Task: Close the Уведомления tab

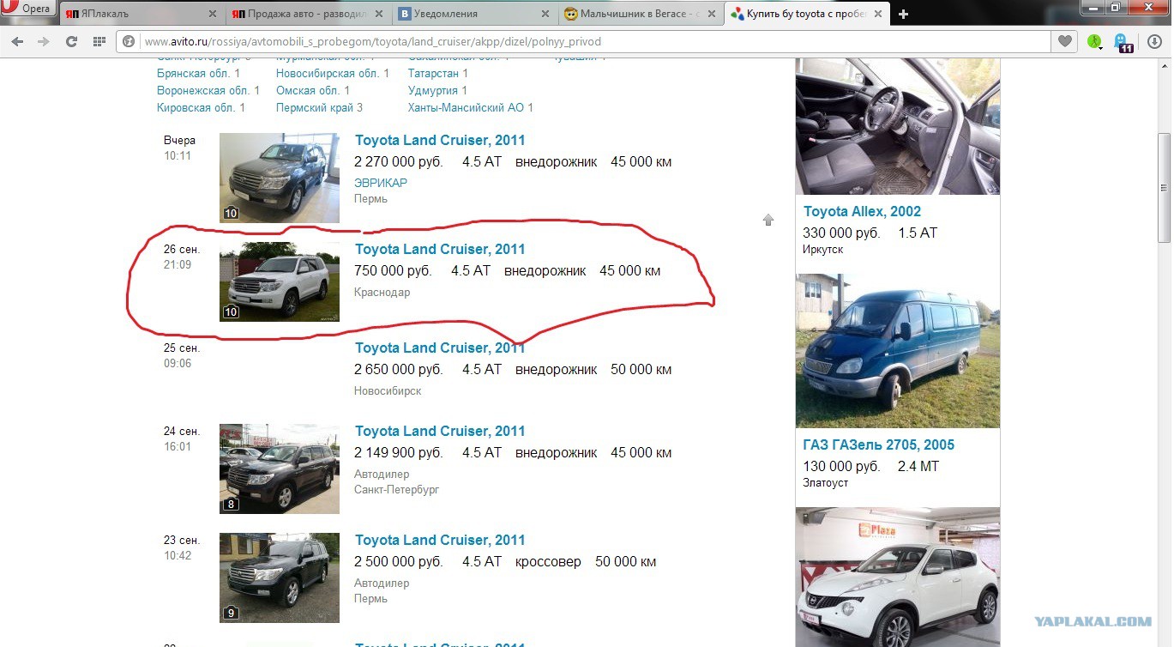Action: click(x=544, y=15)
